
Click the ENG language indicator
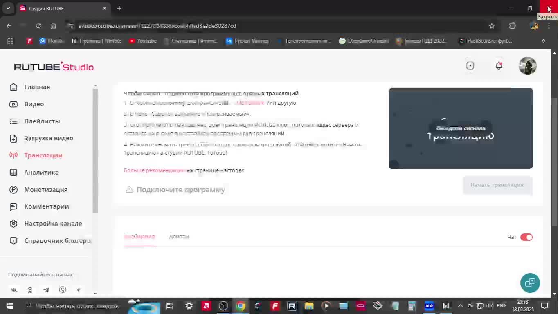pyautogui.click(x=502, y=306)
